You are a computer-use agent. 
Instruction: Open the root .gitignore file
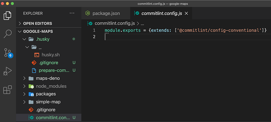tap(46, 110)
